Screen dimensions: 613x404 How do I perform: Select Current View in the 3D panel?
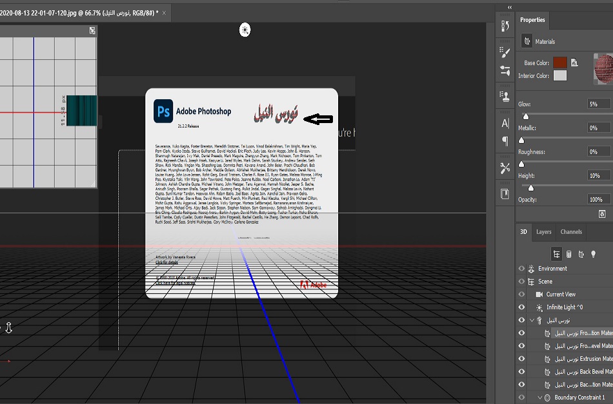[560, 294]
